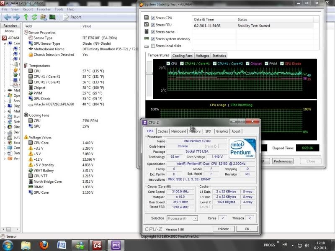Open the SPD tab in CPU-Z
The height and width of the screenshot is (251, 335).
(x=208, y=131)
